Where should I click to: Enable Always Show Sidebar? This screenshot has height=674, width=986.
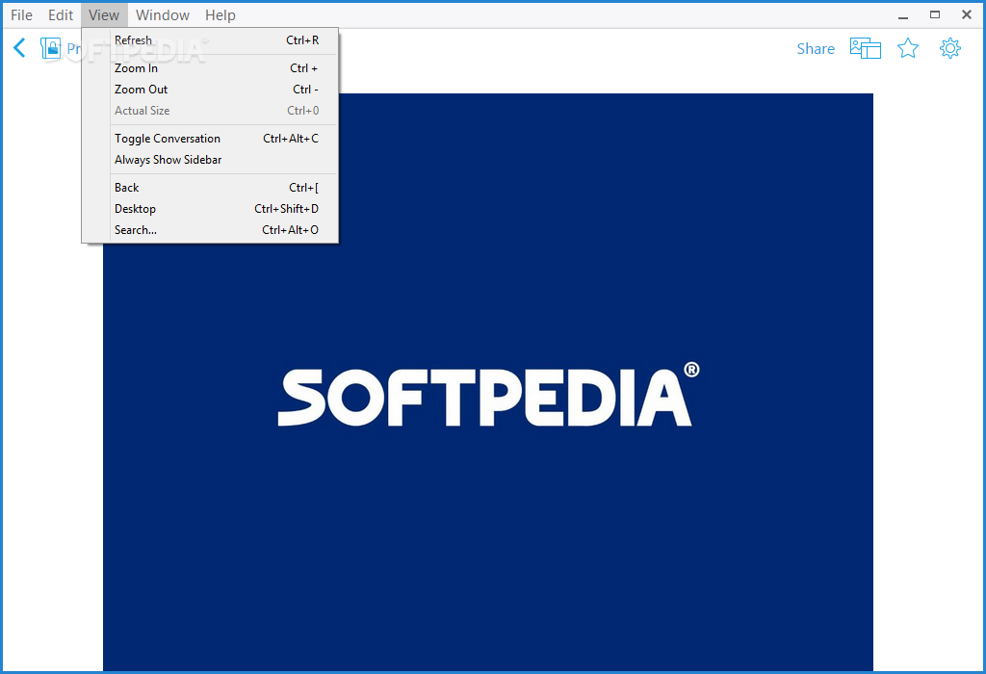click(210, 160)
